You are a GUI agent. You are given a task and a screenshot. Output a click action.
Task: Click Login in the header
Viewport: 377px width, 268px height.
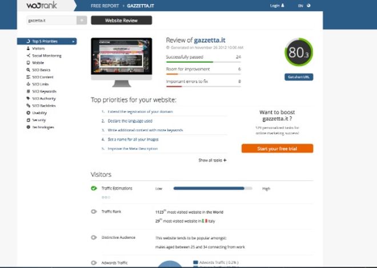click(x=275, y=6)
